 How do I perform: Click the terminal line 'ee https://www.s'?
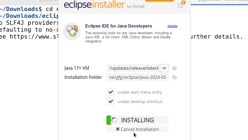point(29,37)
